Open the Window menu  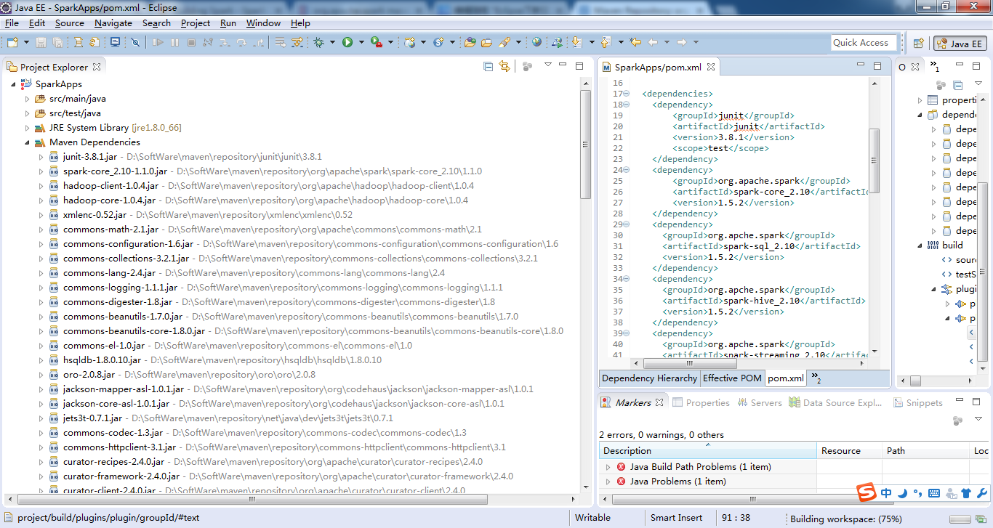click(x=263, y=23)
